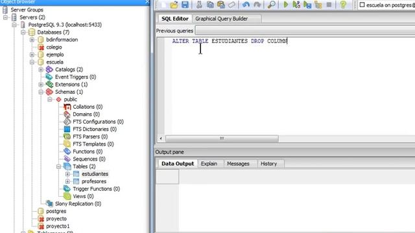Toggle checkbox beside escuela on postgres connection
Viewport: 415px width, 233px height.
point(362,5)
